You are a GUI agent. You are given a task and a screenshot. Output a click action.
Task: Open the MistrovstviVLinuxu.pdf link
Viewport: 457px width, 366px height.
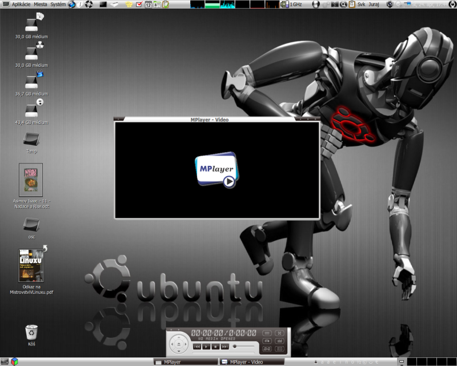point(31,270)
